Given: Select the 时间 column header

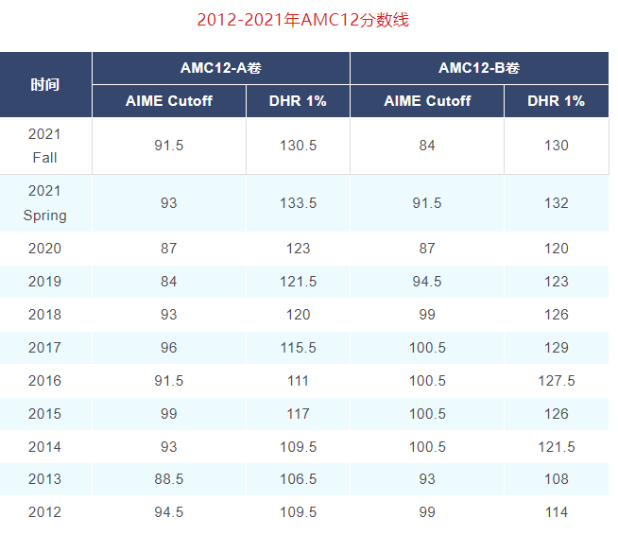Looking at the screenshot, I should 45,84.
